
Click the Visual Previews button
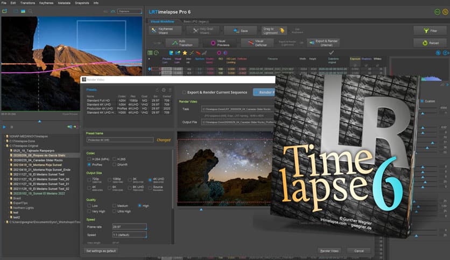pyautogui.click(x=220, y=43)
